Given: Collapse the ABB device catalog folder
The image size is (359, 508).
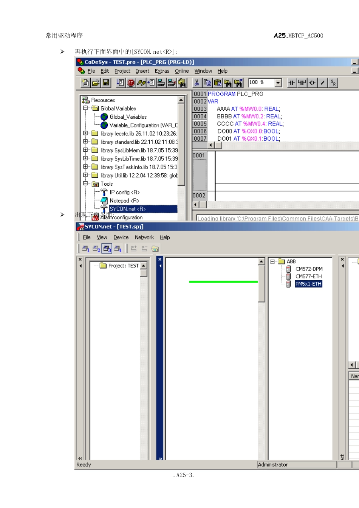Looking at the screenshot, I should coord(272,261).
